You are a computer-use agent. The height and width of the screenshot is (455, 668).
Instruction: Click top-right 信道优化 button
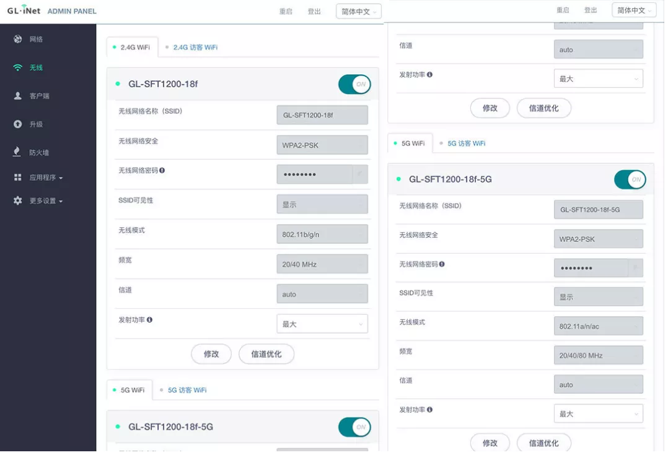pos(543,108)
